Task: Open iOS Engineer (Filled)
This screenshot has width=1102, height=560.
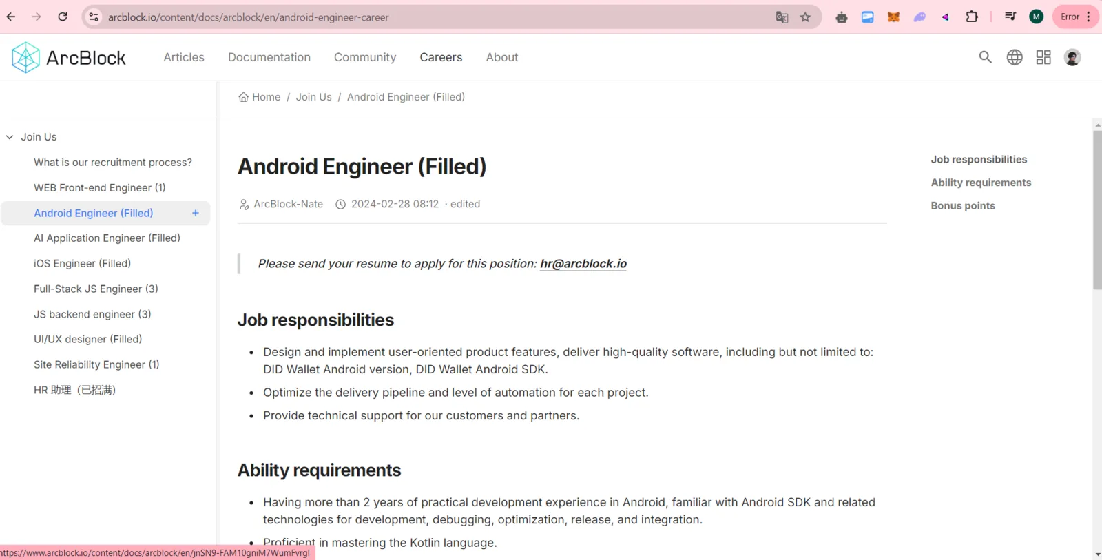Action: (x=82, y=263)
